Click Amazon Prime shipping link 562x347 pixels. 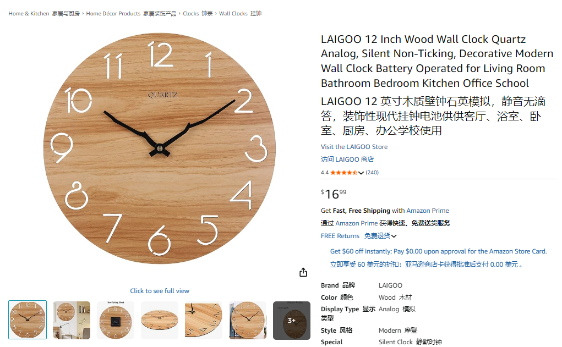428,211
